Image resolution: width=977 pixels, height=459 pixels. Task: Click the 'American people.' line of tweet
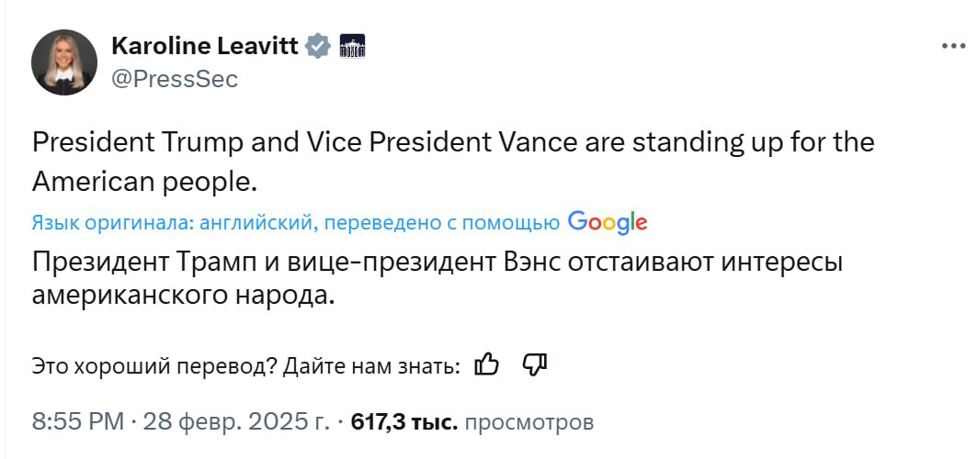[x=143, y=182]
